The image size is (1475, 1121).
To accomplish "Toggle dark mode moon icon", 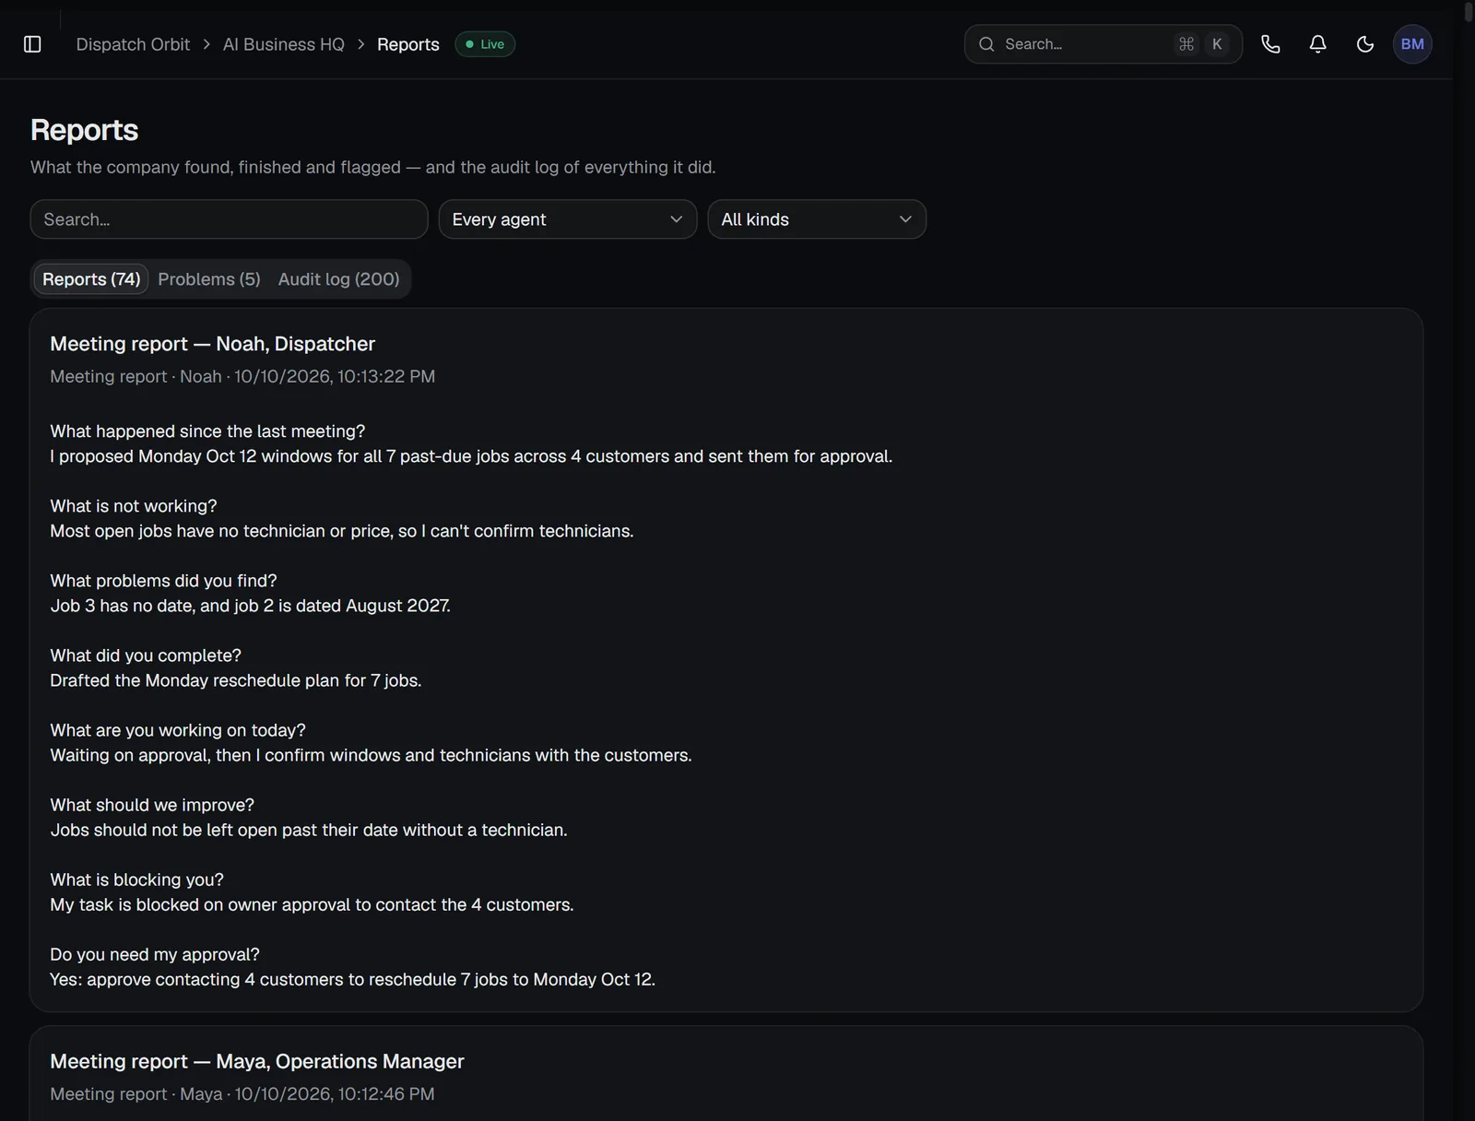I will (1365, 44).
